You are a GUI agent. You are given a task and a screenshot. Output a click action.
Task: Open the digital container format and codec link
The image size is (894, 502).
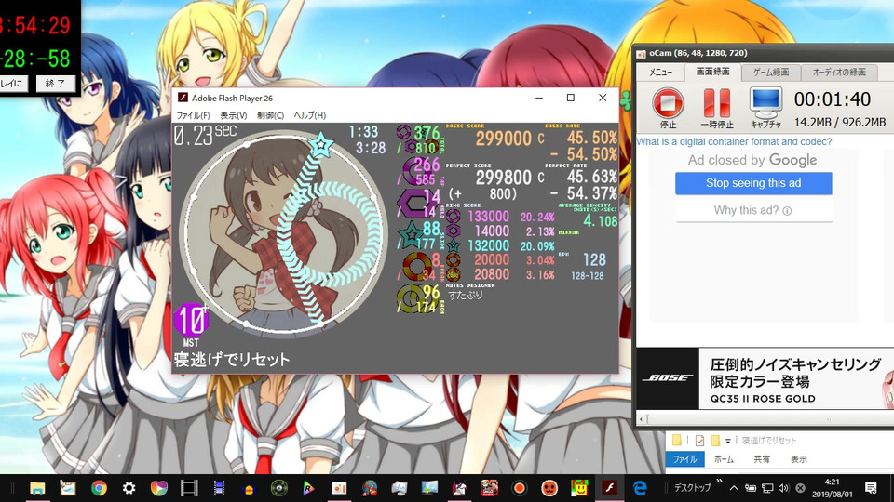coord(734,141)
